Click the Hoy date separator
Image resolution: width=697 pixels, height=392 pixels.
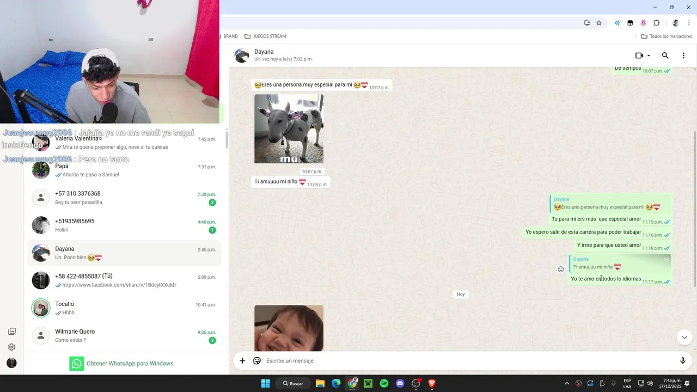pyautogui.click(x=461, y=294)
